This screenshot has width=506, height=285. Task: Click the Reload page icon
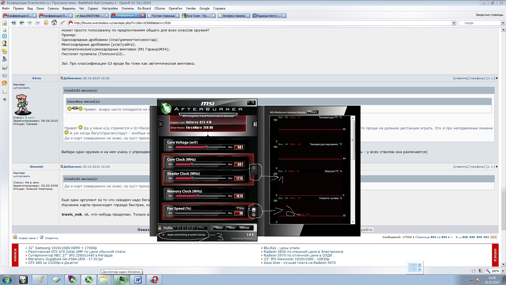(46, 23)
